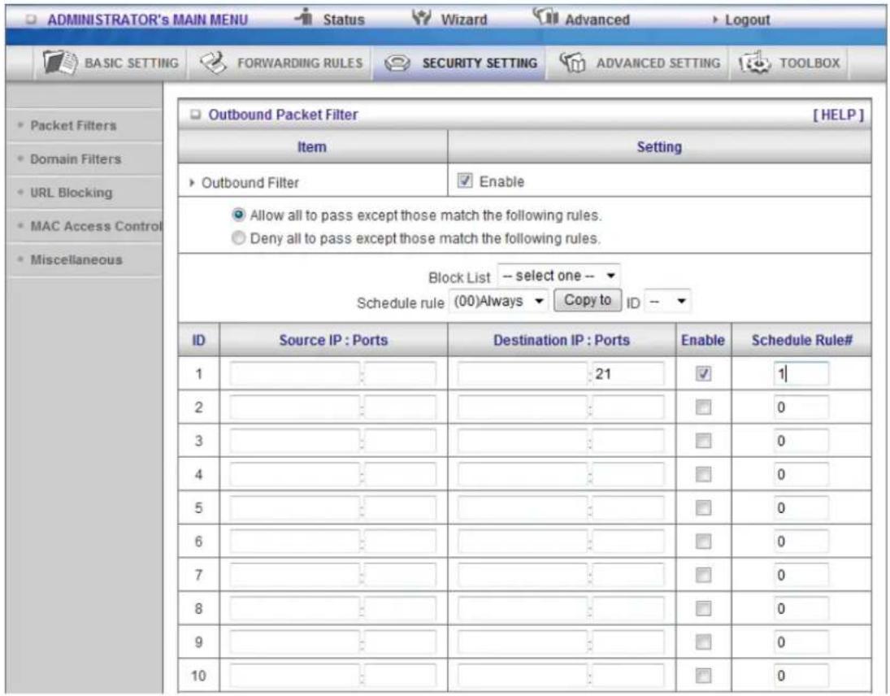Click rule 5 Schedule Rule# field
This screenshot has width=890, height=696.
pos(801,507)
